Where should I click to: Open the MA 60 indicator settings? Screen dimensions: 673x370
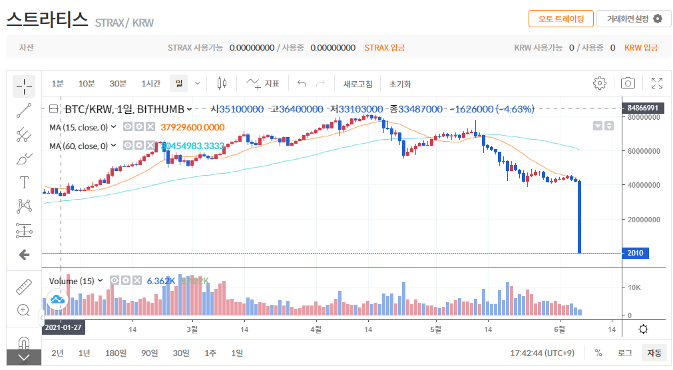point(138,145)
